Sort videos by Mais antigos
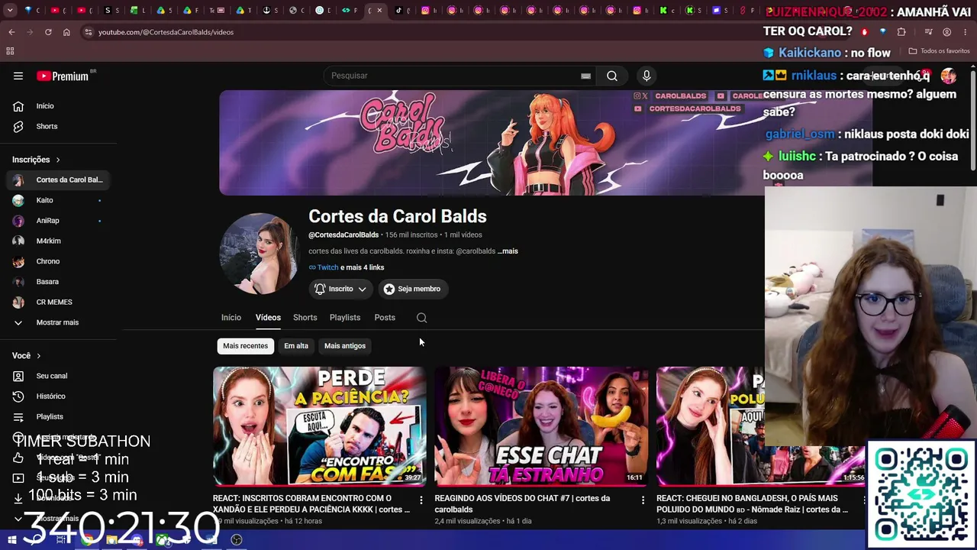This screenshot has width=977, height=550. 345,346
